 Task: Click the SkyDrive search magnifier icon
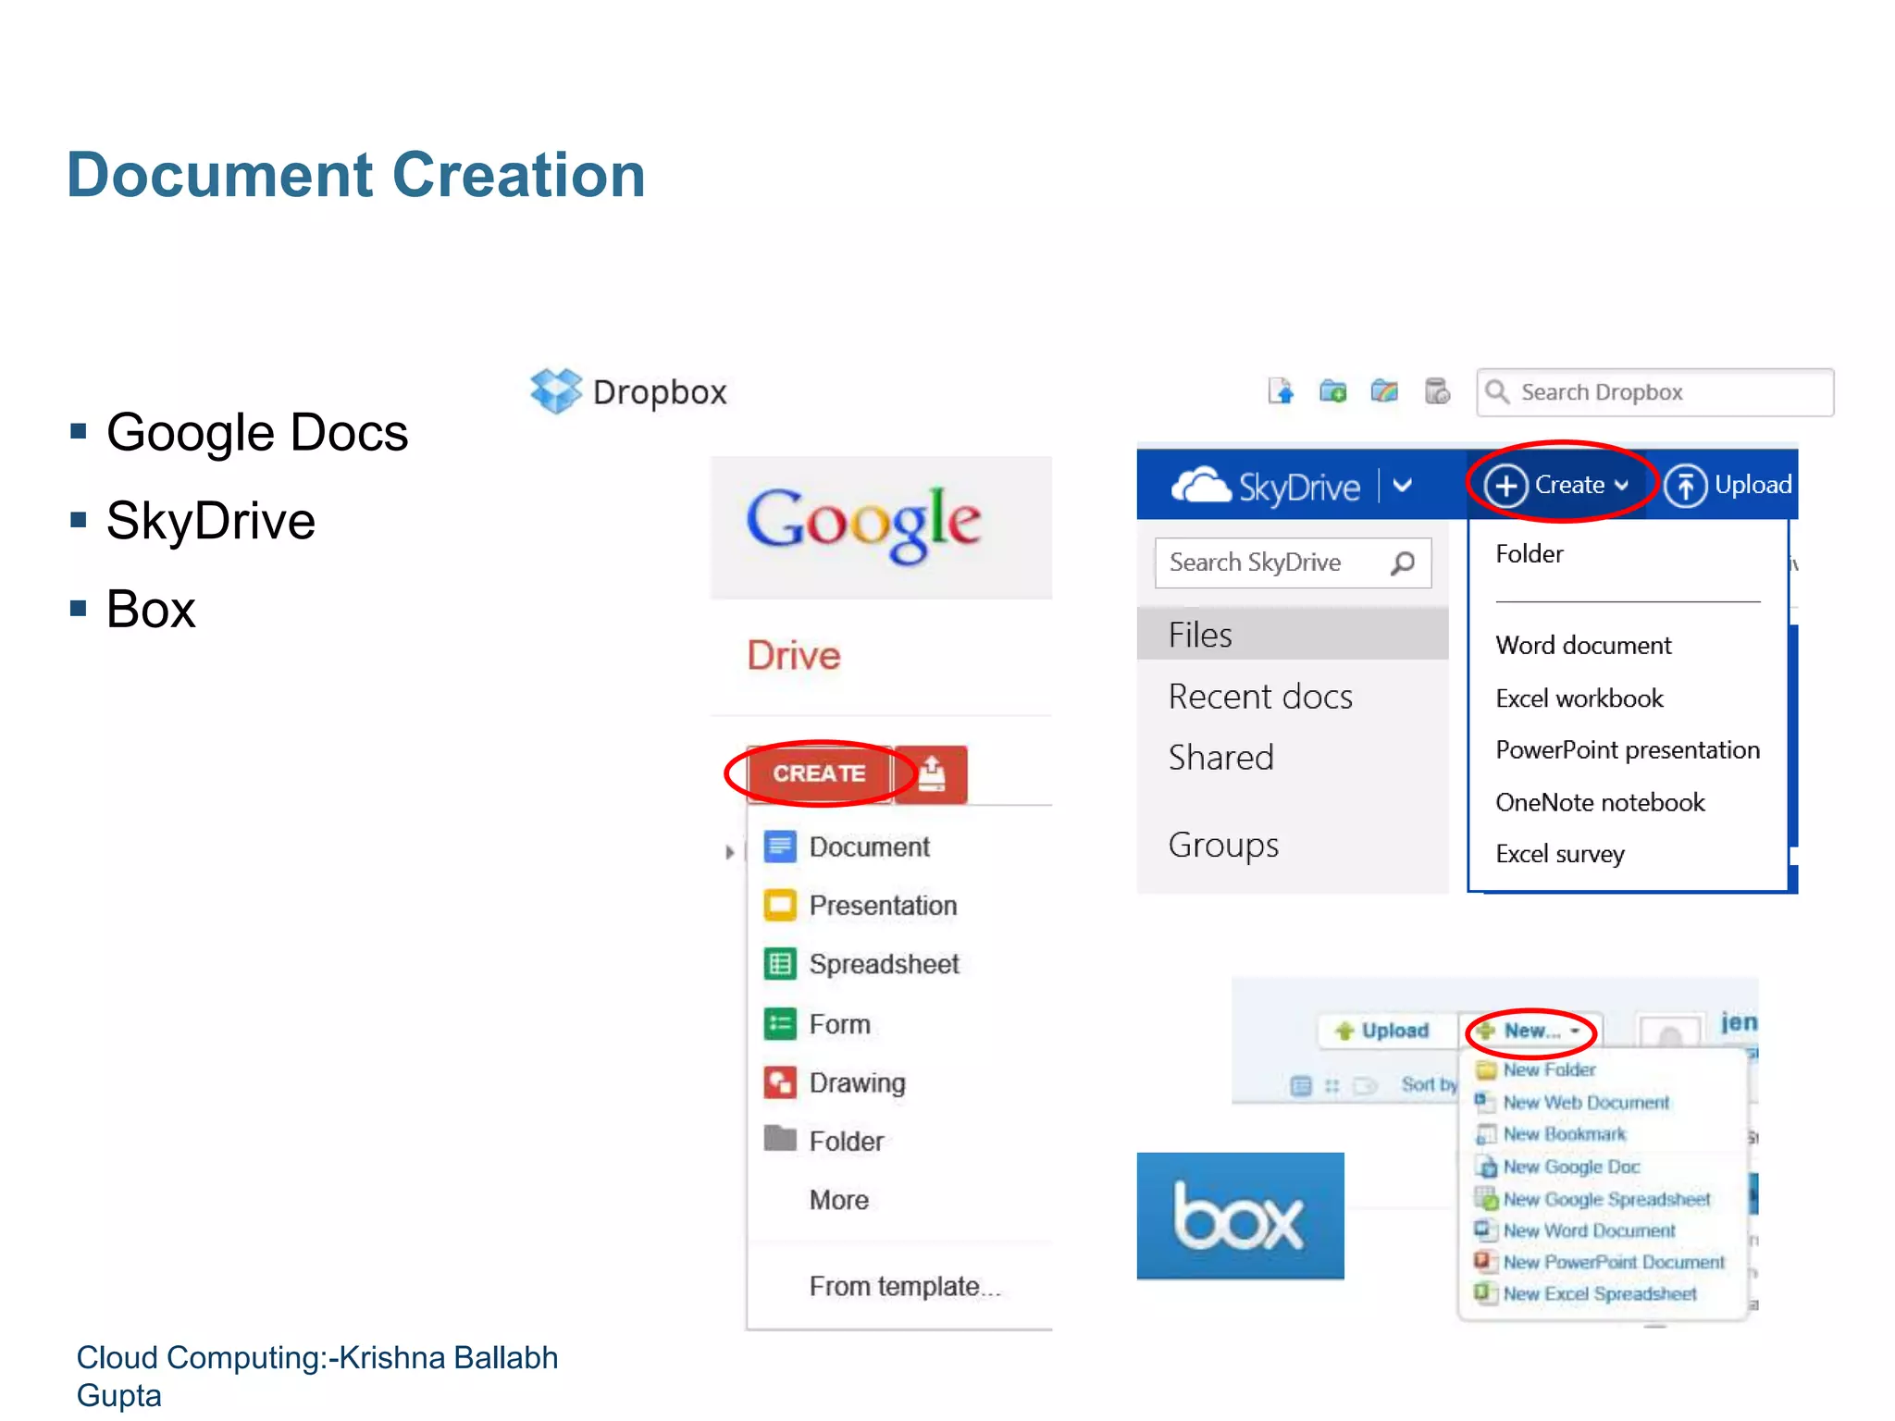pos(1403,562)
